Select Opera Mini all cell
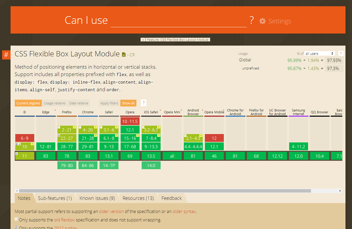This screenshot has width=352, height=229. tap(172, 156)
